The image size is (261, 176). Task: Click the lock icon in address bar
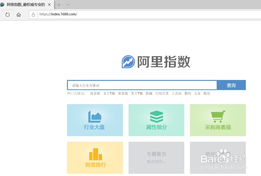coord(33,15)
